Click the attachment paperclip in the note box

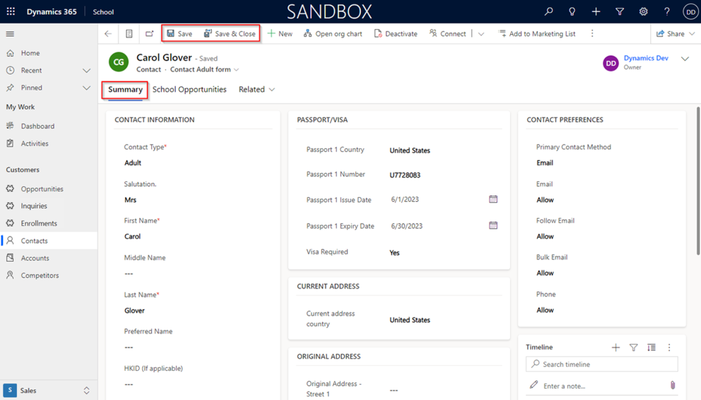tap(672, 385)
